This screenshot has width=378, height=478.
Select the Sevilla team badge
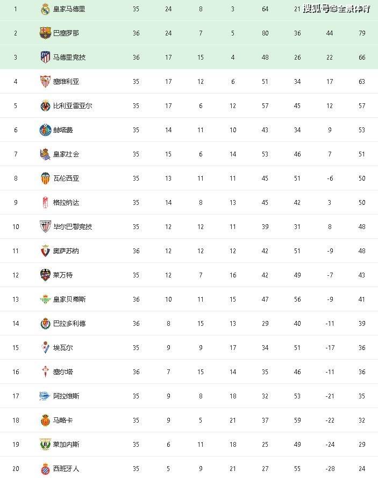45,82
